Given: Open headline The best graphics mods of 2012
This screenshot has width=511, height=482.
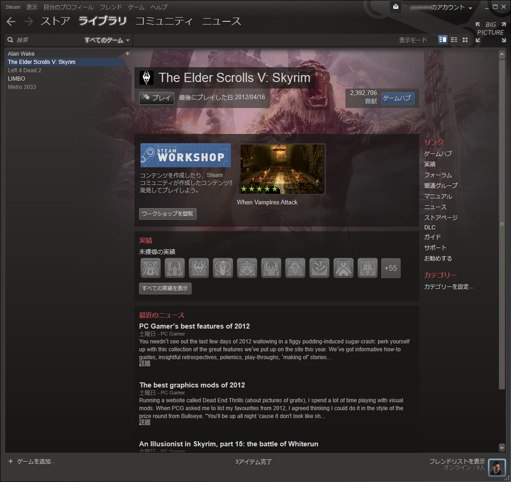Looking at the screenshot, I should click(x=192, y=385).
